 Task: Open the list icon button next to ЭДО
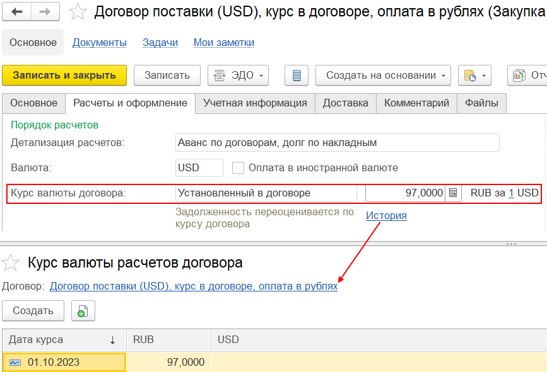point(297,75)
